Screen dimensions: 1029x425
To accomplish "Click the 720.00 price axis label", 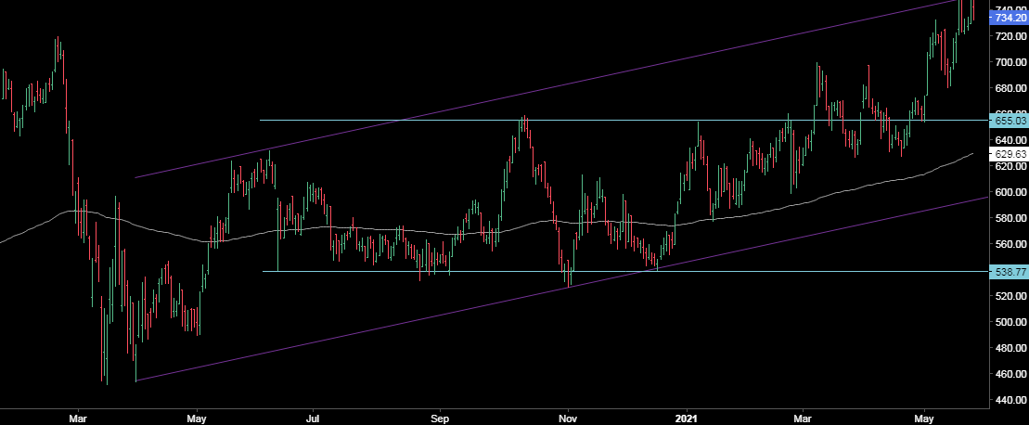I will (1010, 36).
